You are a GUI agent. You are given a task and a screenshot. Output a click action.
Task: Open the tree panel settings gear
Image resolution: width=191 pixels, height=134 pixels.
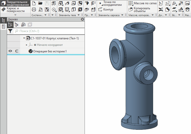click(x=82, y=19)
